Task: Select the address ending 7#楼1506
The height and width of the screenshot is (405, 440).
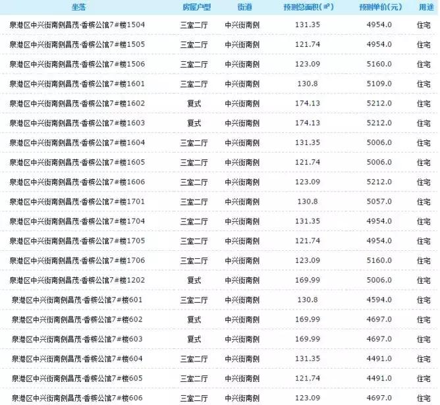Action: tap(77, 64)
